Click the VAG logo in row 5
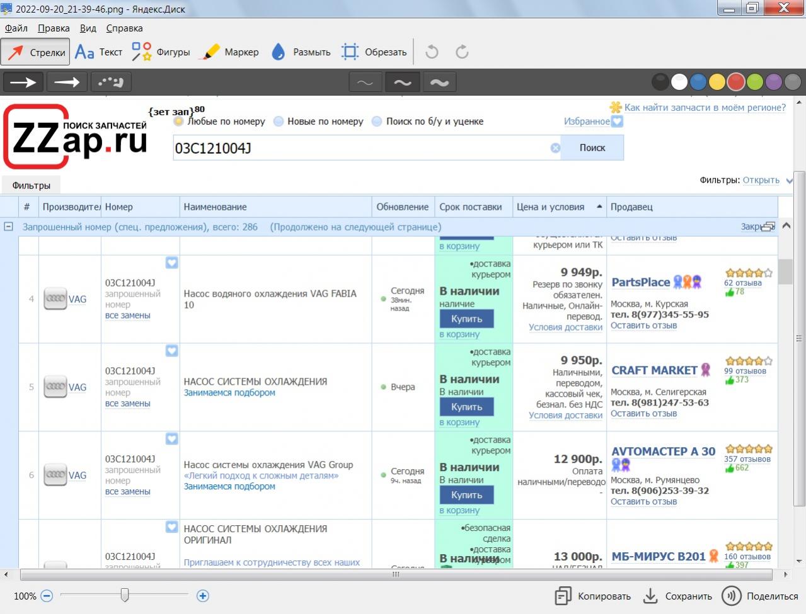Viewport: 806px width, 614px height. [55, 387]
